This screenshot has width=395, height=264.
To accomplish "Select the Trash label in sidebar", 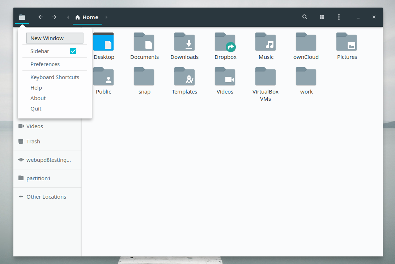I will [33, 142].
